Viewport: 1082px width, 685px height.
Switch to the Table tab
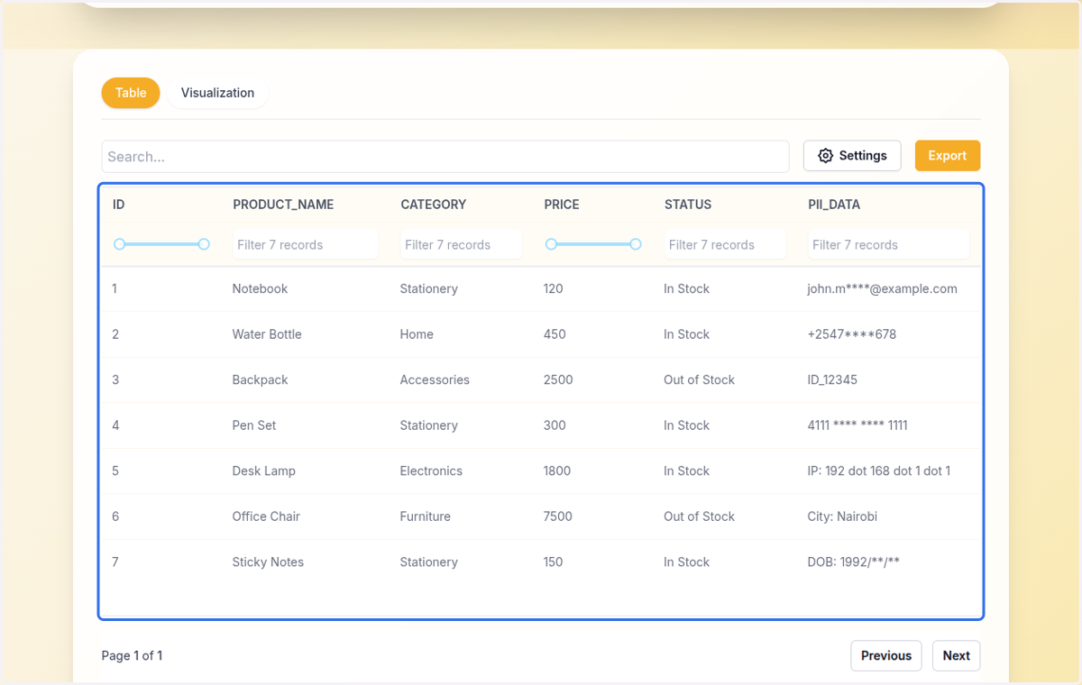(x=131, y=93)
